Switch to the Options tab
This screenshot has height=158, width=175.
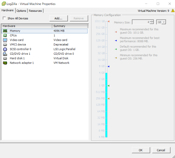coord(21,11)
